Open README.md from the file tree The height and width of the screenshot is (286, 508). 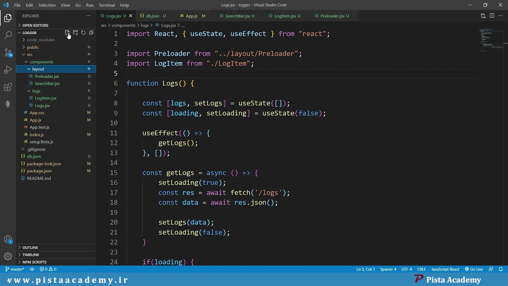click(x=56, y=178)
